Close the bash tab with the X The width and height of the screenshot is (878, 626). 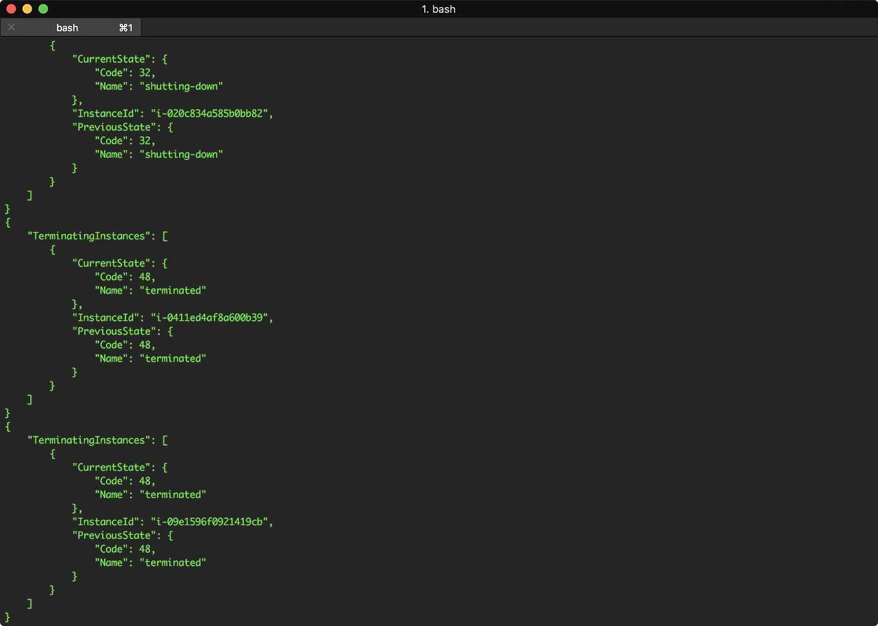click(11, 27)
